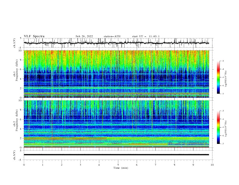Click the ch.2 spectrogram plot
239x185 pixels.
point(116,124)
